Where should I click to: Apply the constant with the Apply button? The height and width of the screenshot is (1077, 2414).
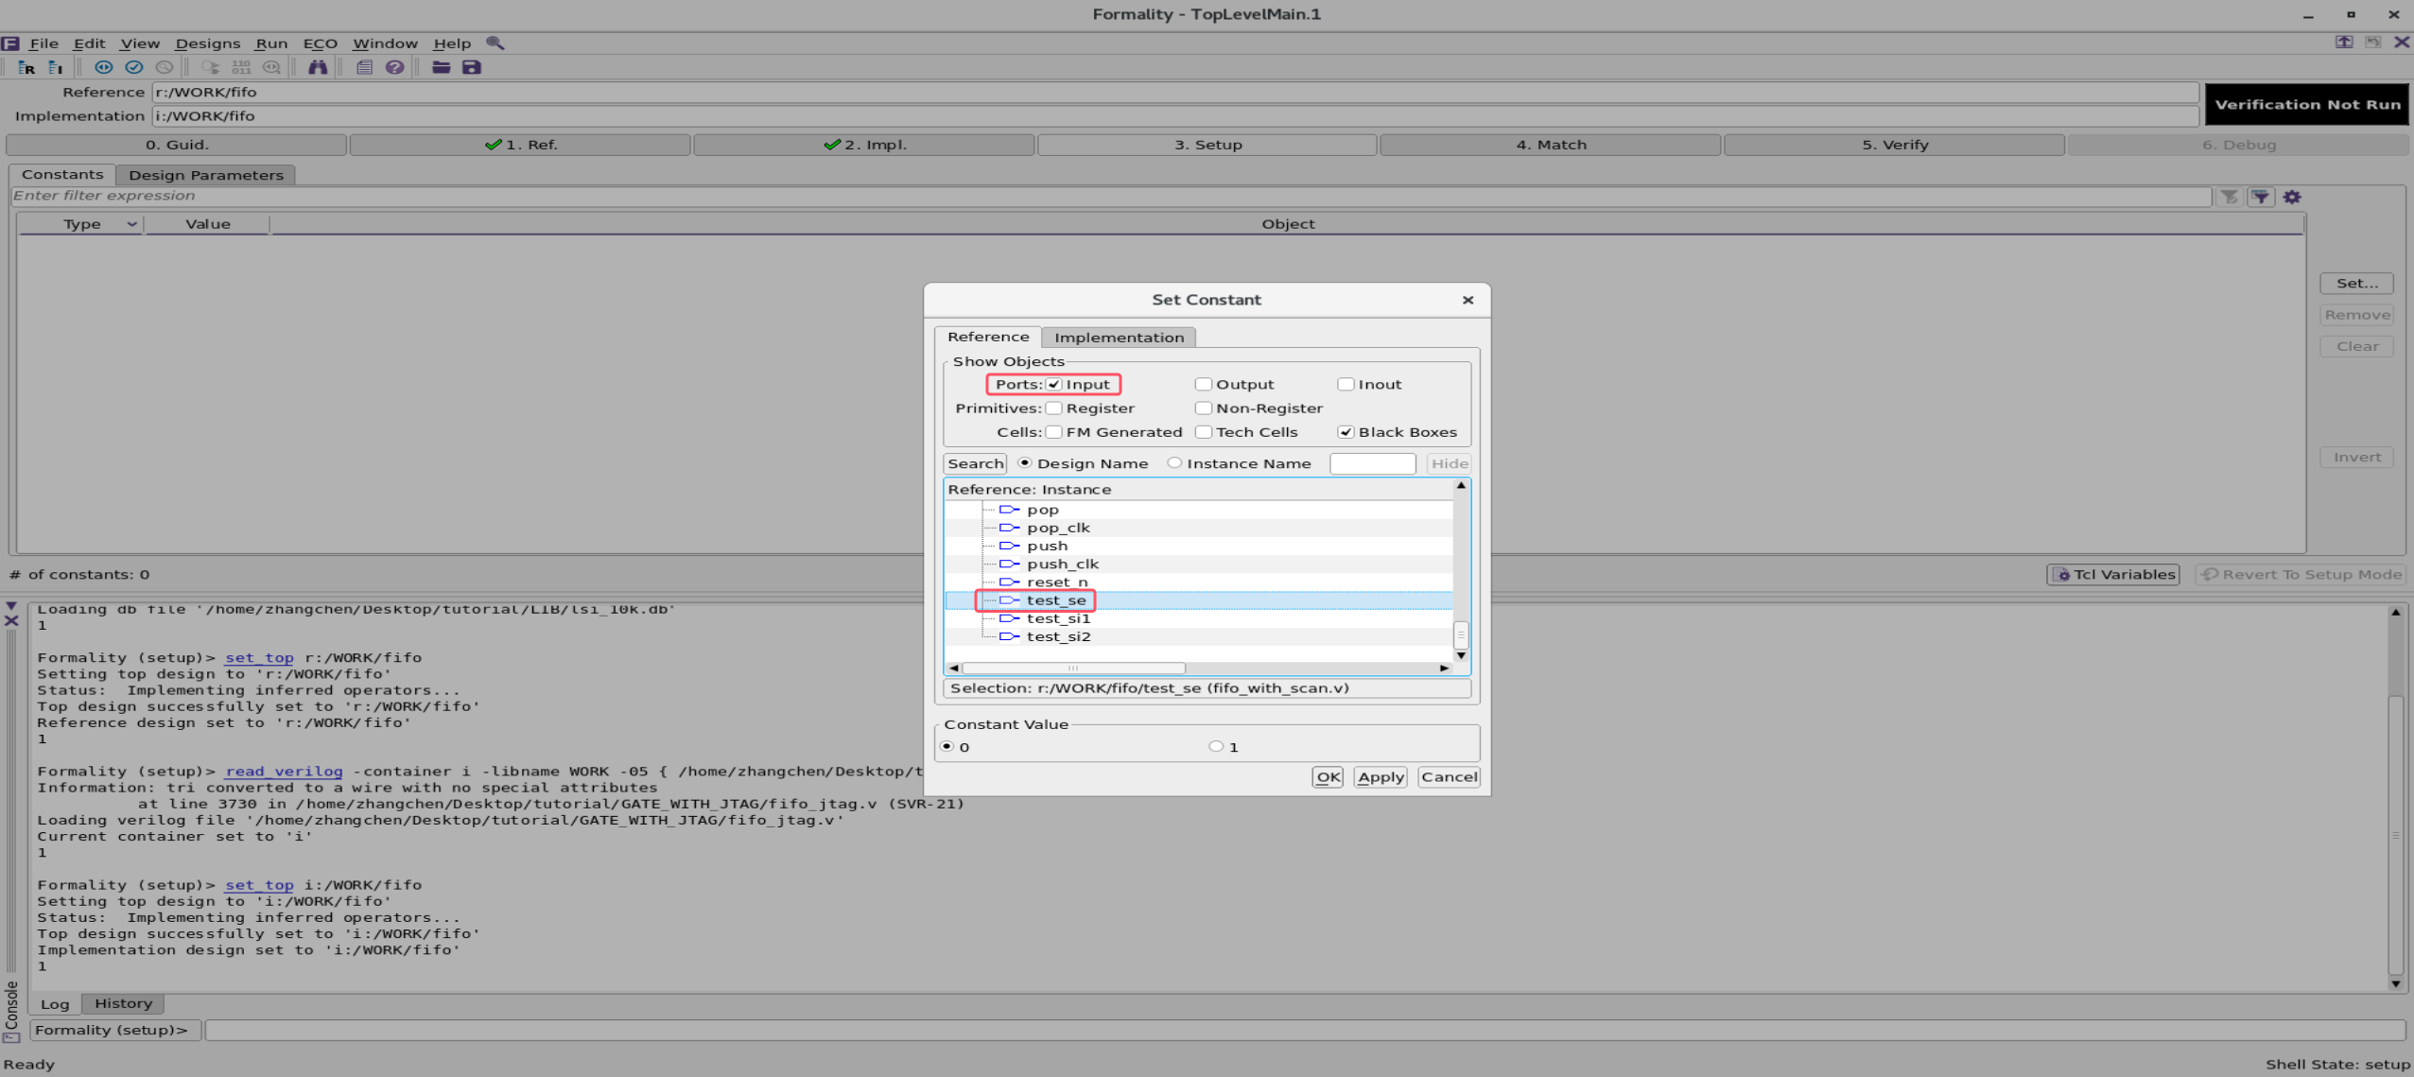pyautogui.click(x=1380, y=776)
